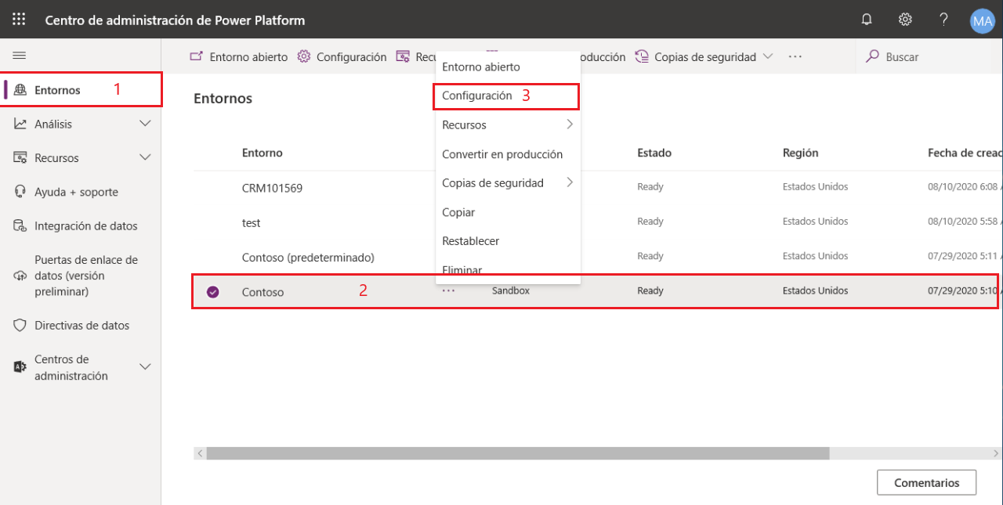Expand the Análisis chevron
Image resolution: width=1003 pixels, height=505 pixels.
click(145, 124)
